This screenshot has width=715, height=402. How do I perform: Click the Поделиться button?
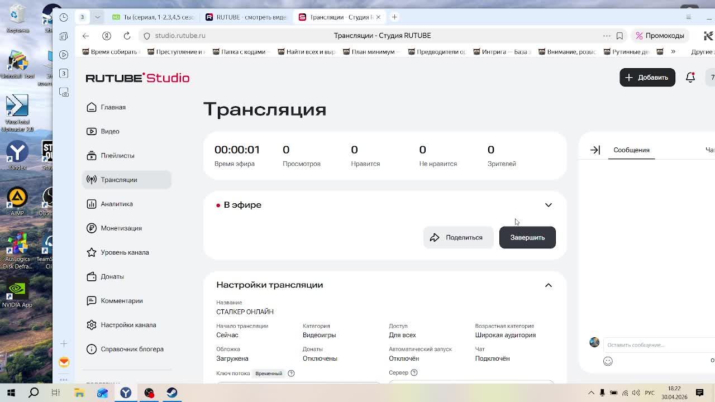pyautogui.click(x=457, y=237)
